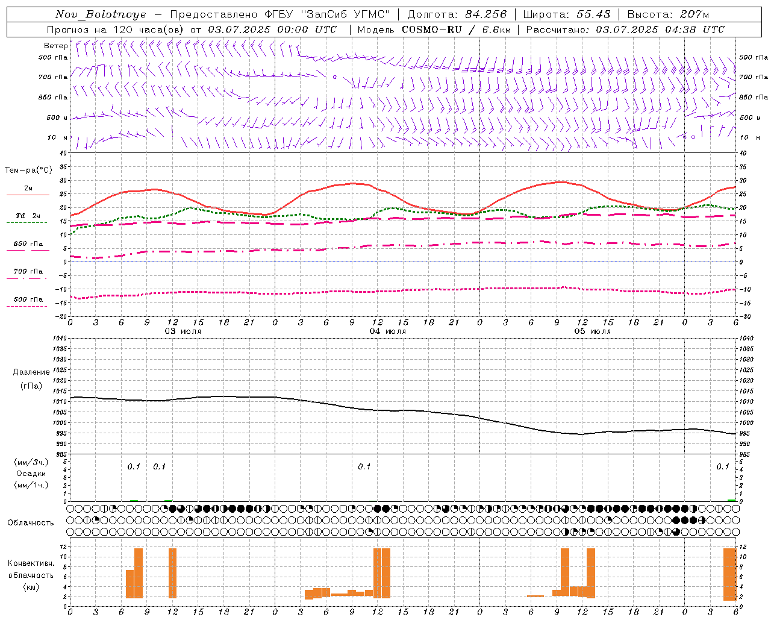Click the (мм/3ч.) precipitation unit label
The image size is (771, 617).
point(31,462)
